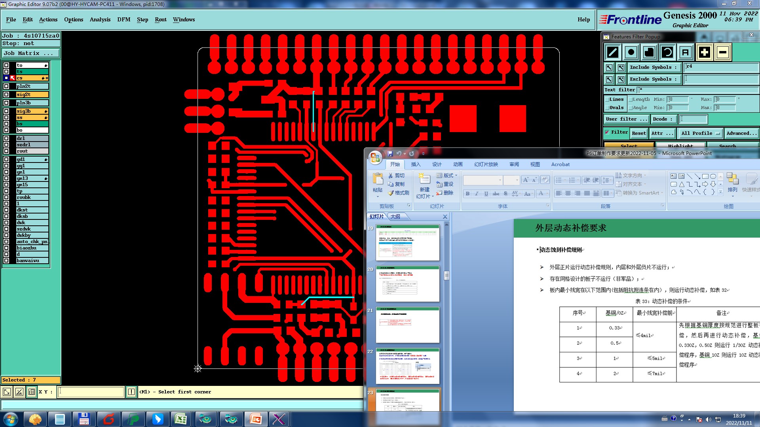Open the 版式 layout dropdown
The width and height of the screenshot is (760, 427).
click(x=447, y=176)
